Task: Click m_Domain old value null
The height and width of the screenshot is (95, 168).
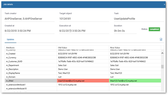Action: pyautogui.click(x=83, y=77)
